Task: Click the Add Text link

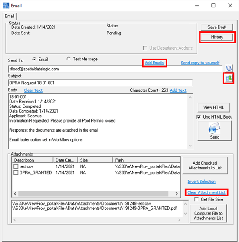Action: (178, 90)
